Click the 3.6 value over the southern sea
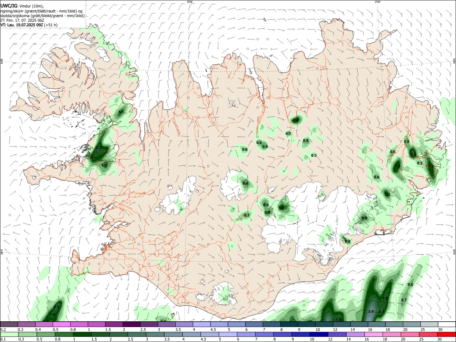The width and height of the screenshot is (456, 342). pos(370,311)
